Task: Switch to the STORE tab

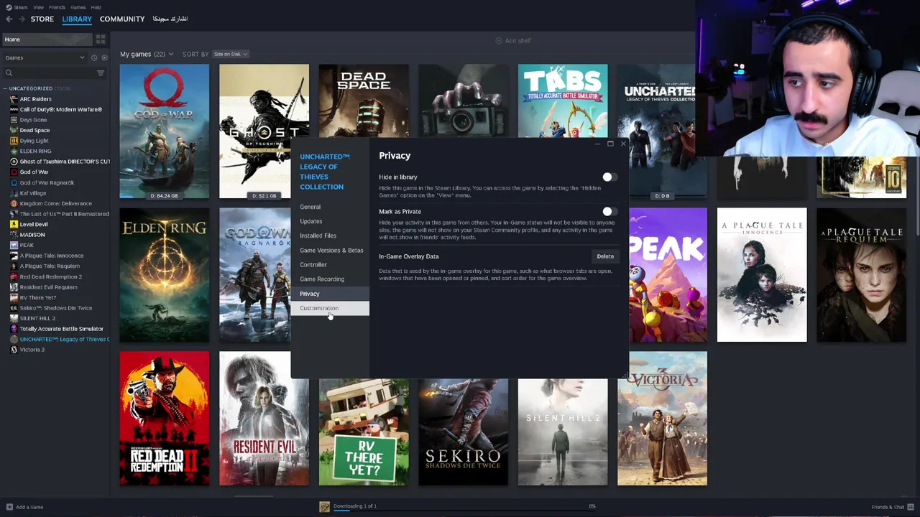Action: 42,19
